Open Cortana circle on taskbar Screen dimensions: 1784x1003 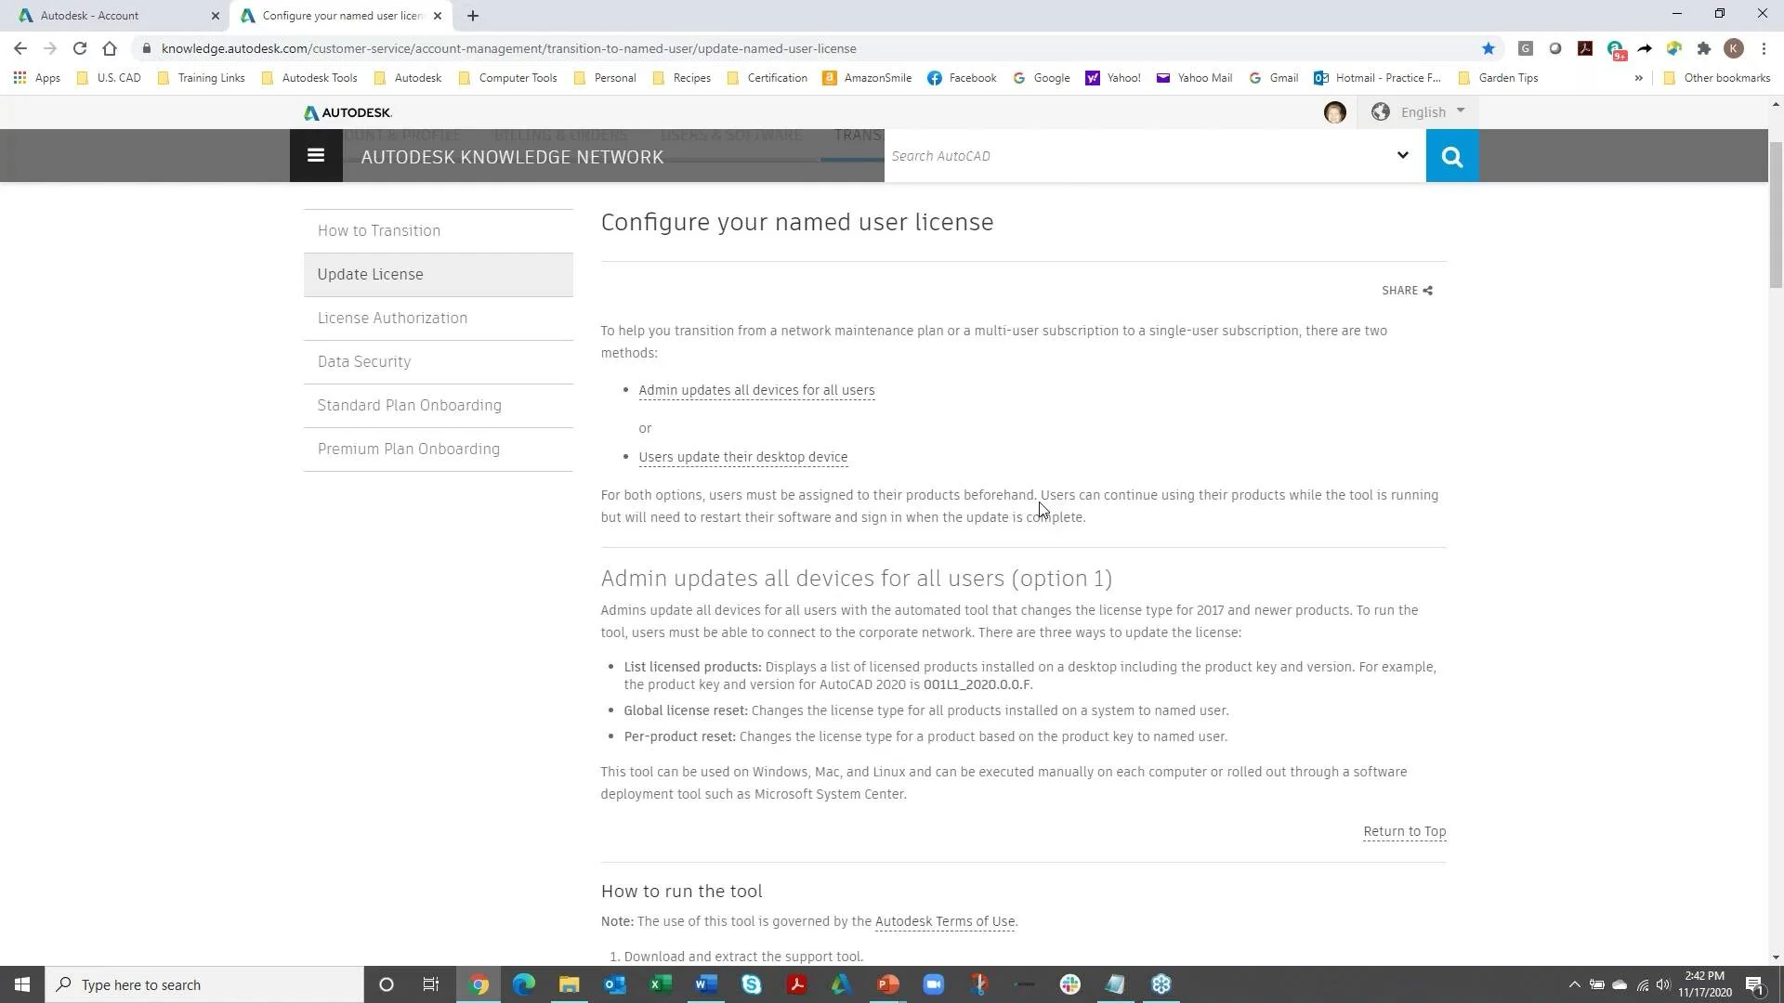coord(387,984)
